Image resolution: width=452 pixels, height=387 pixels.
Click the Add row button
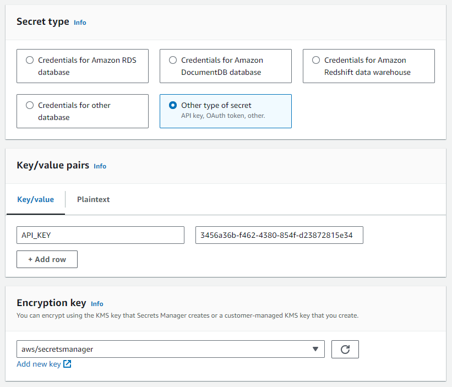pos(47,259)
